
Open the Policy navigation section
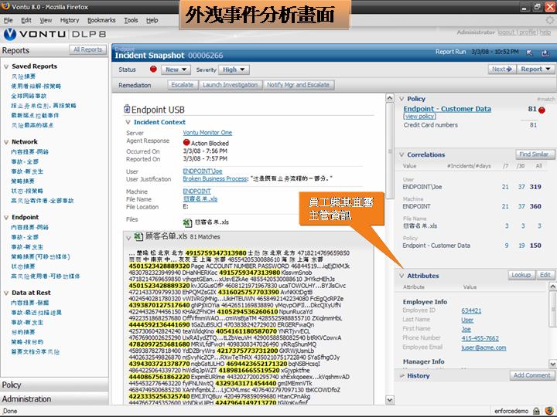[54, 385]
